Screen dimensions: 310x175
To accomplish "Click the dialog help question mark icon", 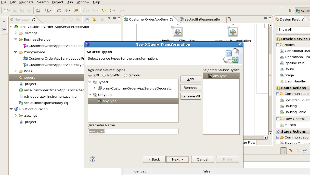I will coord(93,159).
